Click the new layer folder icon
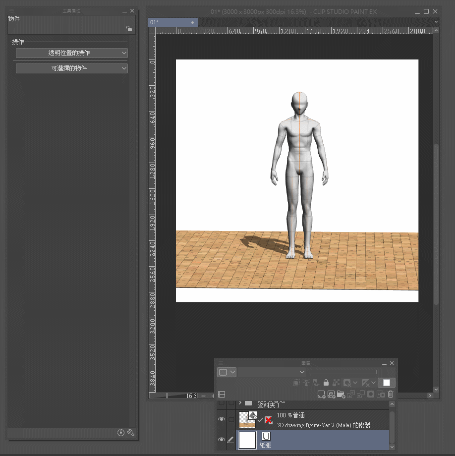This screenshot has width=455, height=456. point(341,395)
